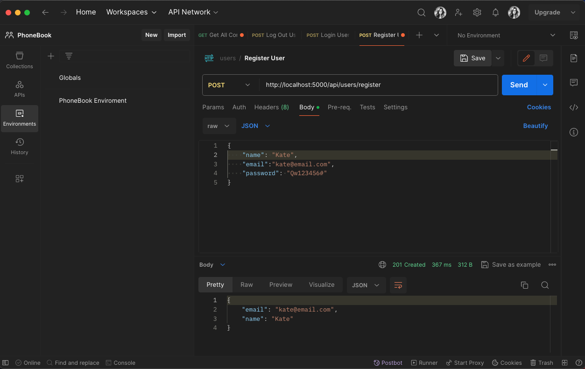
Task: Select the PhoneBook Enviroment item
Action: tap(93, 100)
